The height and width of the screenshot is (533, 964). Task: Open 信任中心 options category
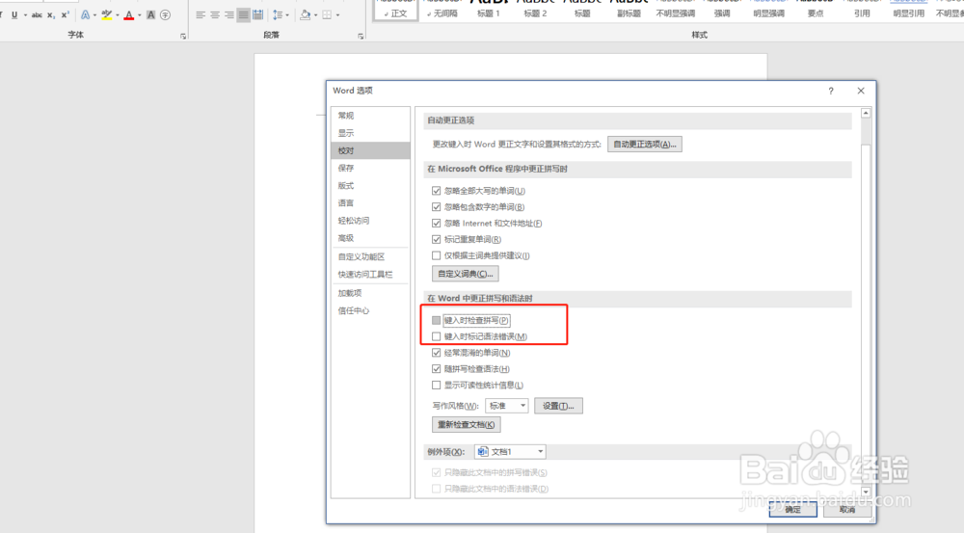pos(370,310)
